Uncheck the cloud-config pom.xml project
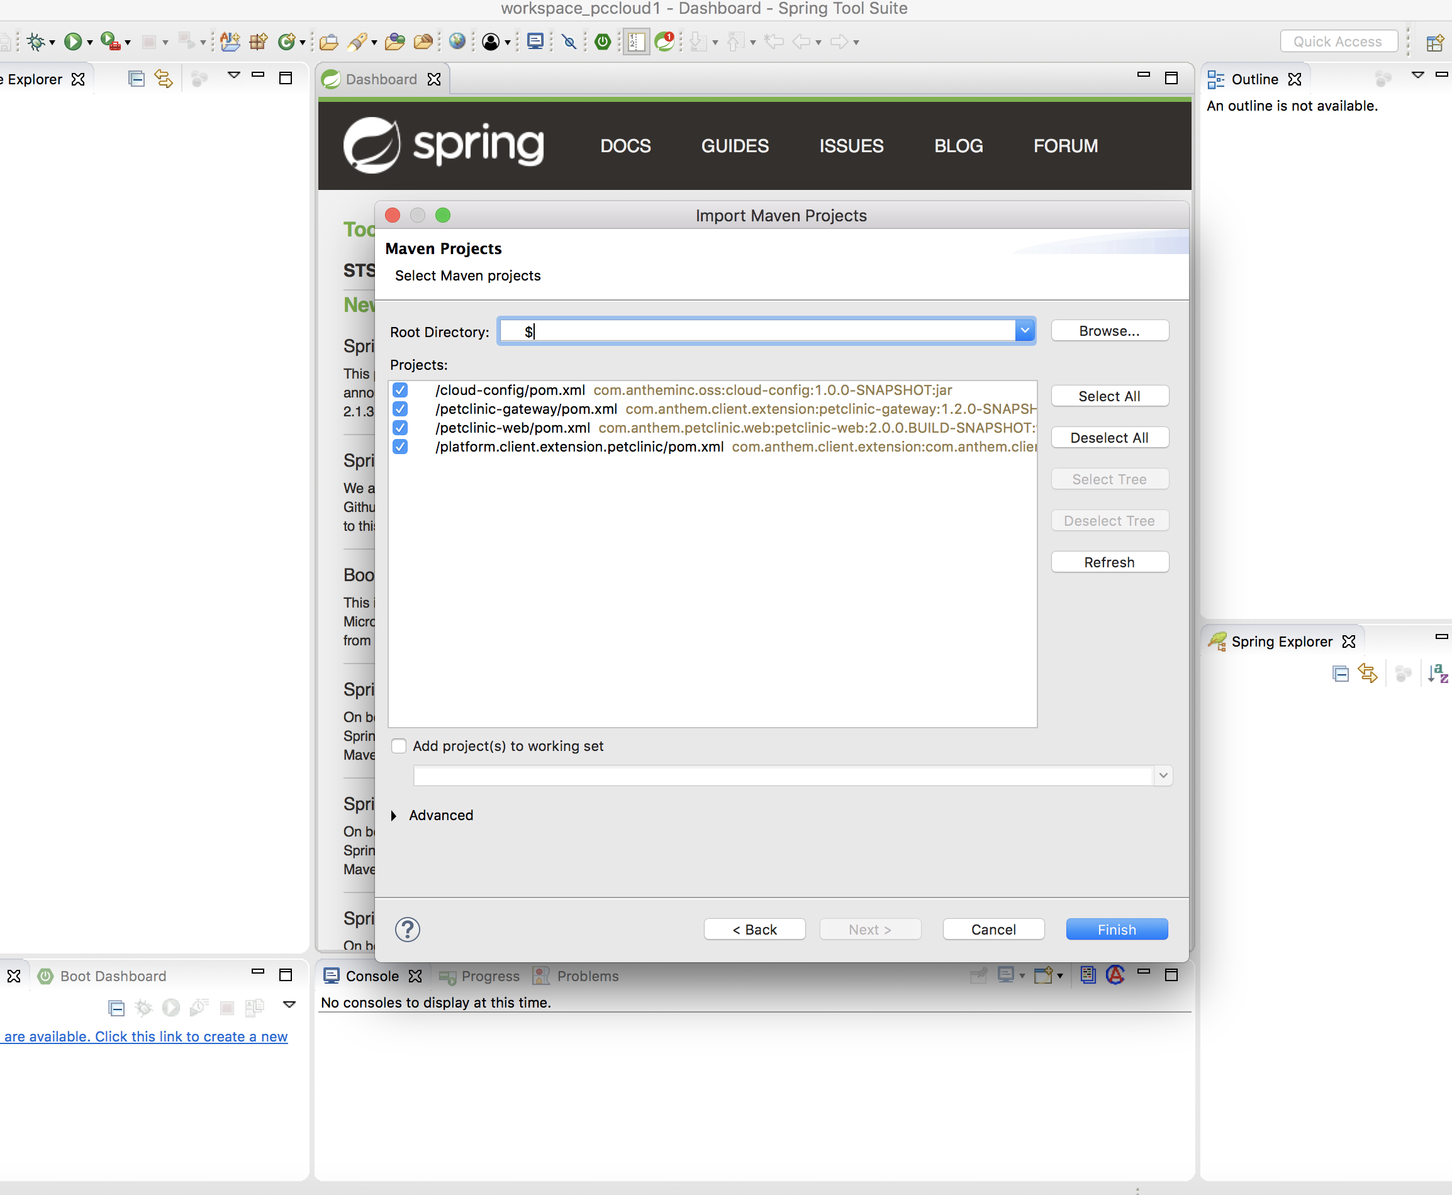 click(400, 391)
